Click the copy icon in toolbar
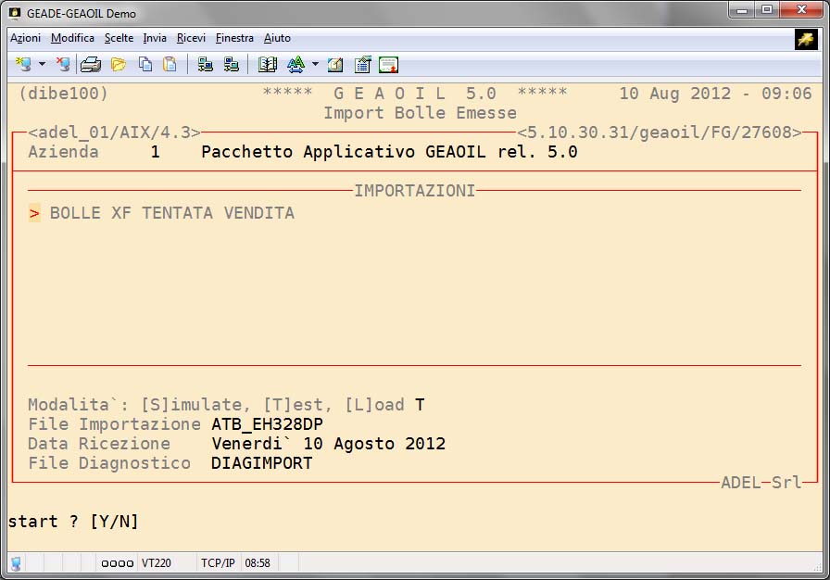The image size is (830, 580). pos(145,64)
